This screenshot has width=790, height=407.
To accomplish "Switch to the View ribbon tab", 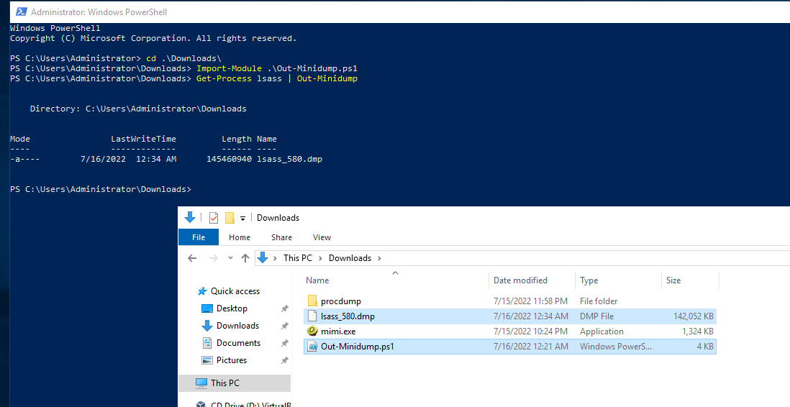I will tap(322, 237).
